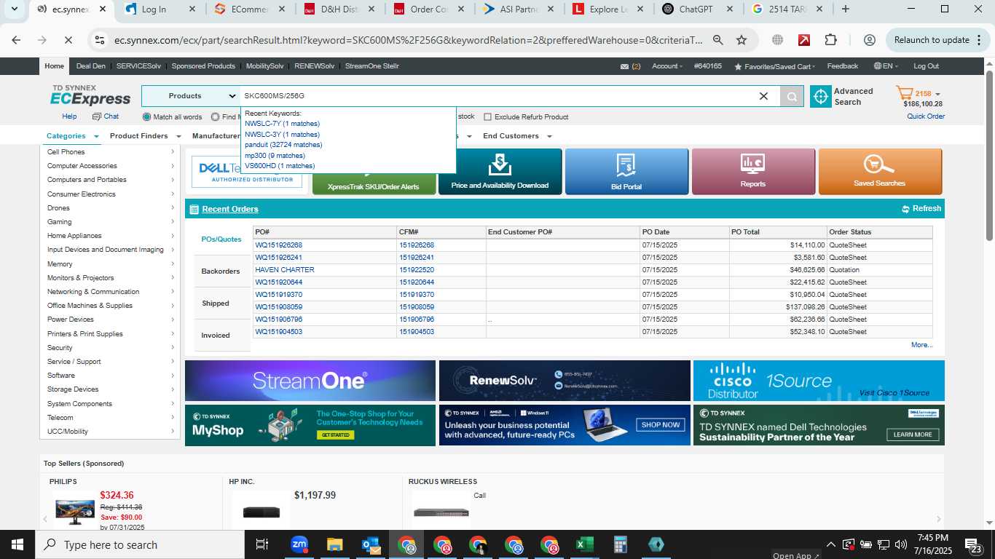Select the Match all words radio button
The height and width of the screenshot is (559, 995).
[x=147, y=116]
